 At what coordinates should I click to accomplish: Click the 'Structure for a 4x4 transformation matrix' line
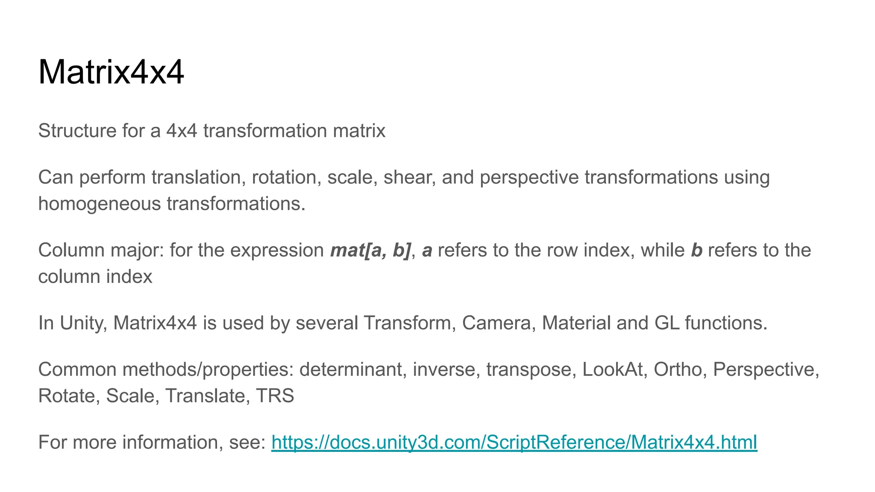[211, 131]
